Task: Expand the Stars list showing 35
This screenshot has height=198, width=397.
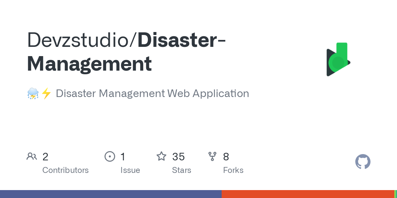Action: pyautogui.click(x=182, y=170)
